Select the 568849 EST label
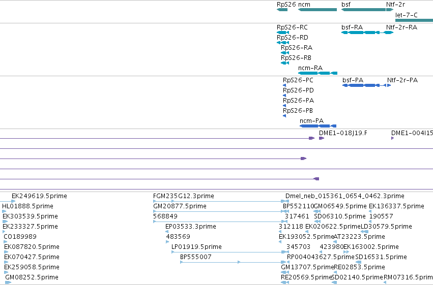This screenshot has height=285, width=433. tap(165, 216)
